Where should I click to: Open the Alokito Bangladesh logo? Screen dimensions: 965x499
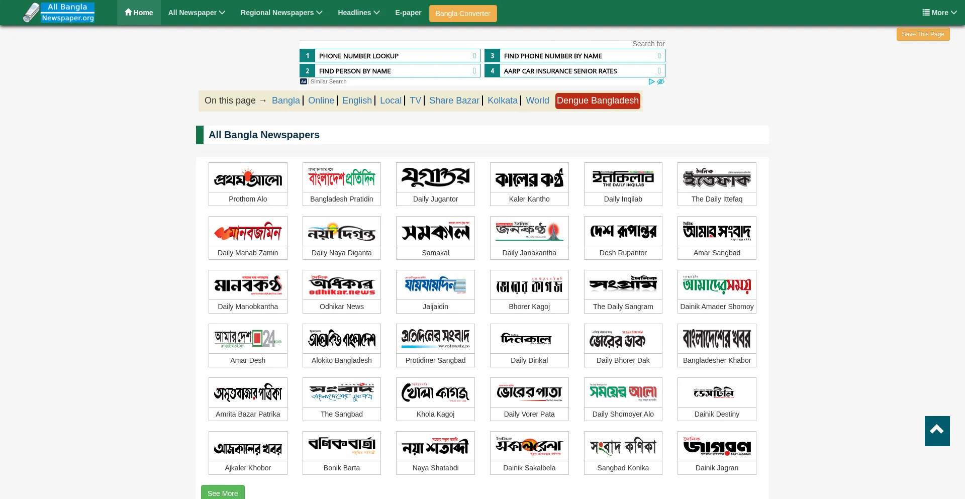(342, 339)
